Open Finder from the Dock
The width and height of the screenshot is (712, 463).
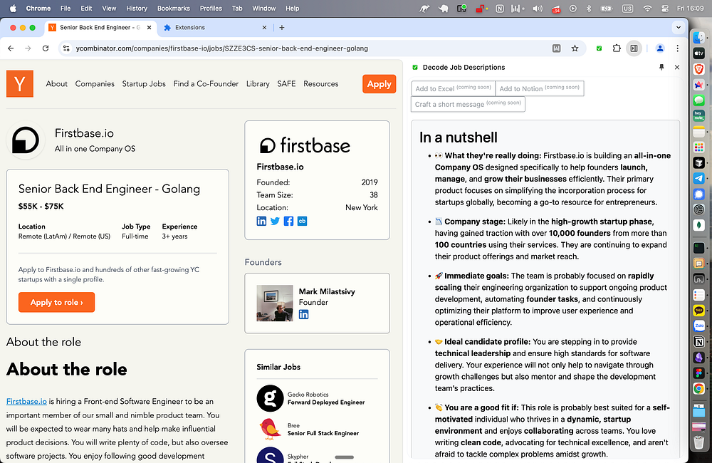pyautogui.click(x=699, y=38)
